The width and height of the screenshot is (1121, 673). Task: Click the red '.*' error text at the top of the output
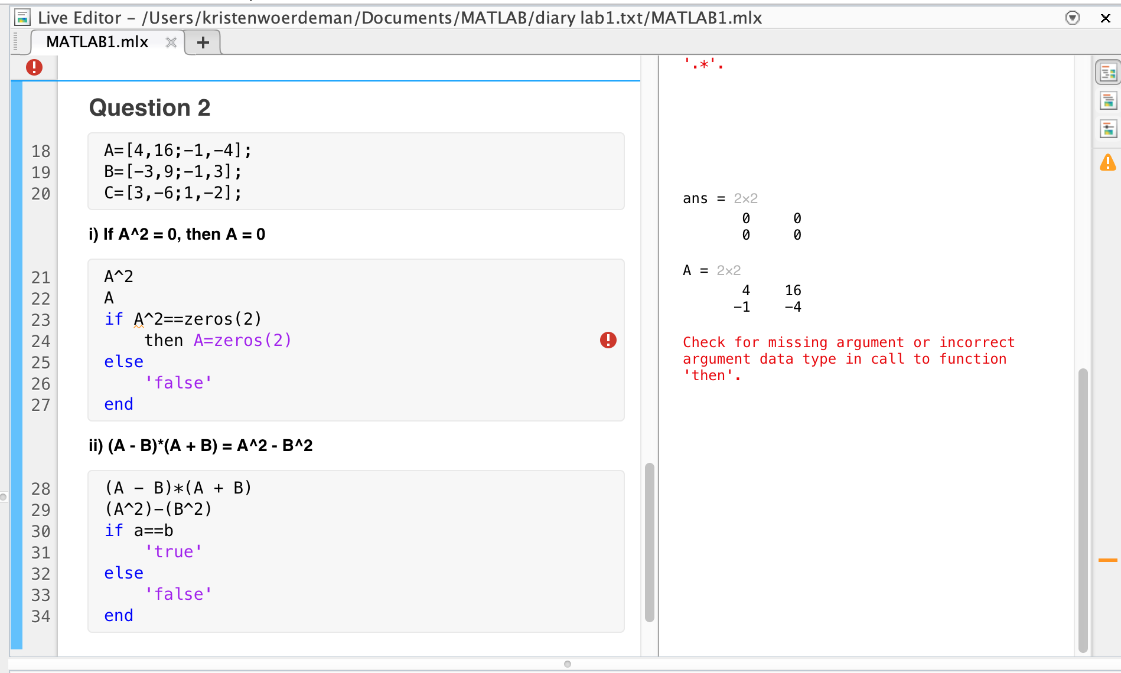[703, 64]
